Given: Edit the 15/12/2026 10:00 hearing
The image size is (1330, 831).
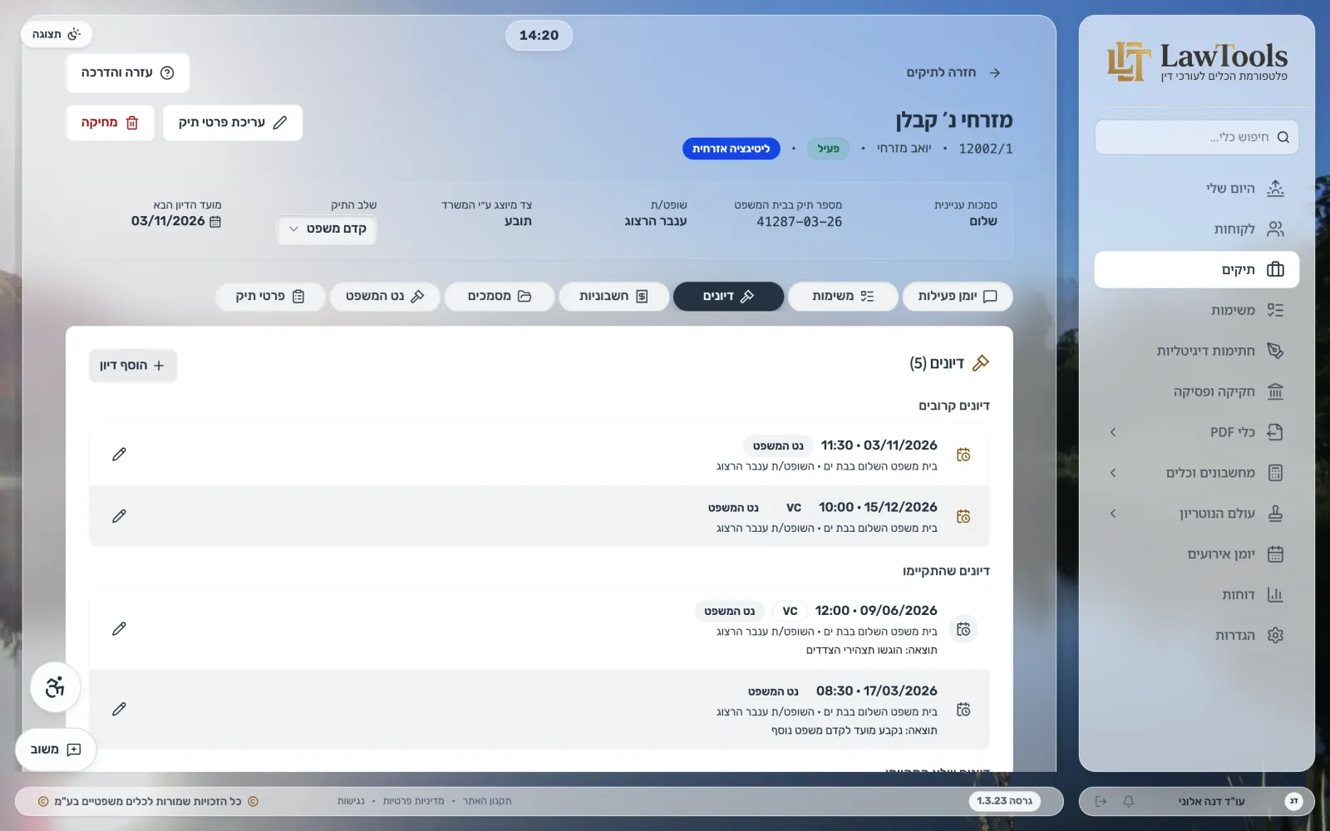Looking at the screenshot, I should (x=120, y=517).
